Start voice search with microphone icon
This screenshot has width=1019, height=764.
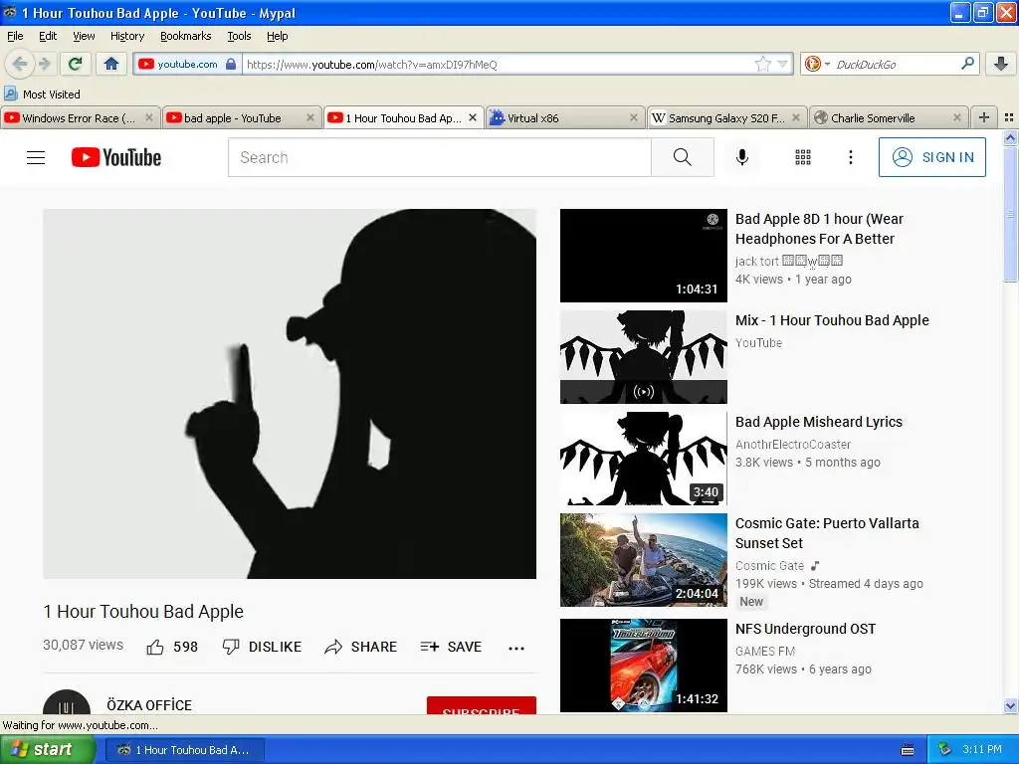click(742, 157)
